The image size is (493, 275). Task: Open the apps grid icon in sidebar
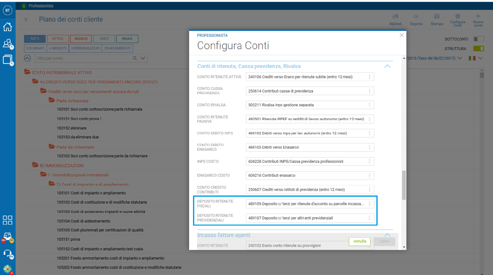pyautogui.click(x=8, y=220)
